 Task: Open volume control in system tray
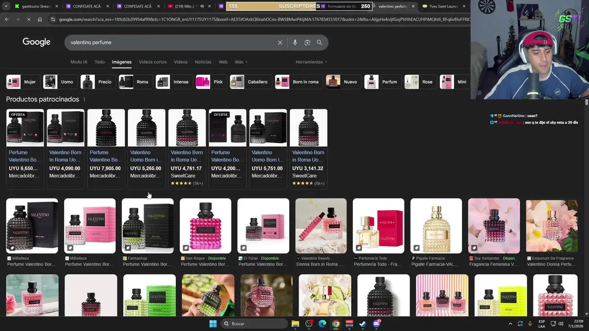tap(560, 324)
